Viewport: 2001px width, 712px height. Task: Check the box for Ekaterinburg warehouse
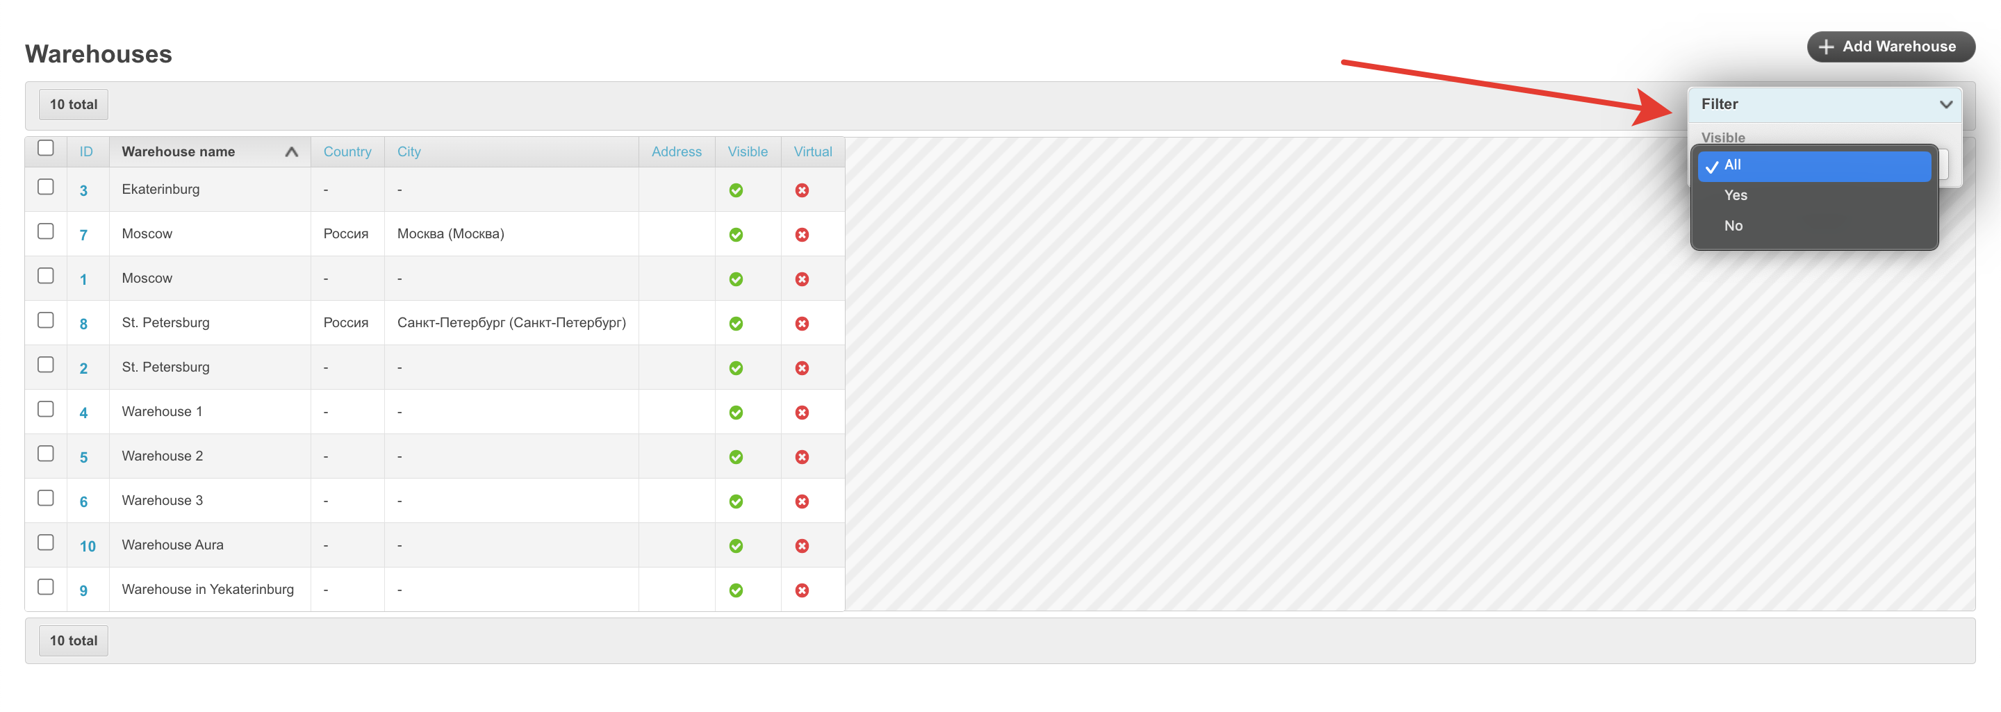click(x=46, y=187)
